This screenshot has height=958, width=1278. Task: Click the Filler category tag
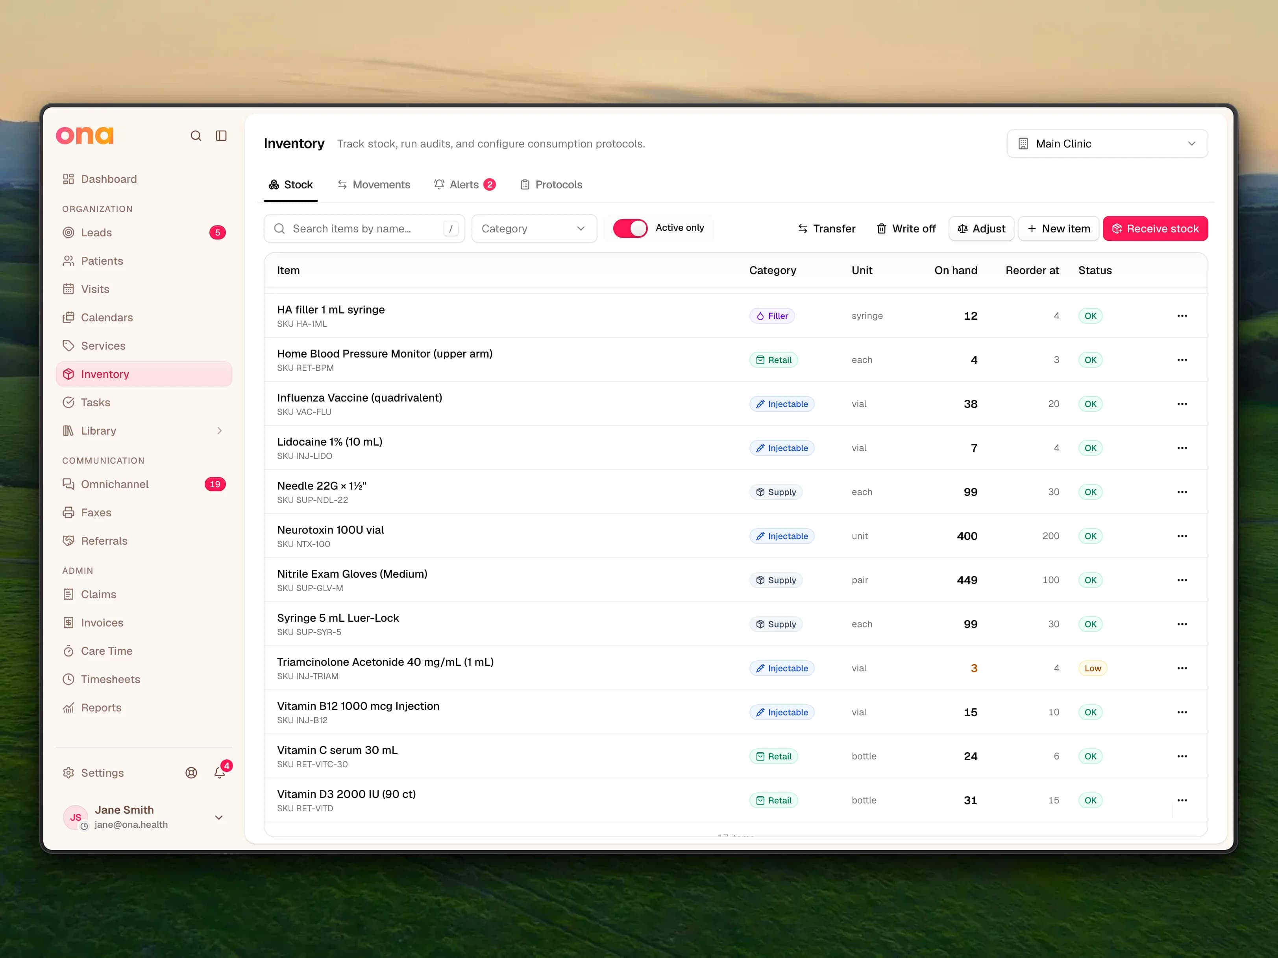pos(772,316)
